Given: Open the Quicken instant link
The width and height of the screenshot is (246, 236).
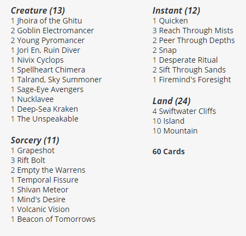Looking at the screenshot, I should point(173,21).
